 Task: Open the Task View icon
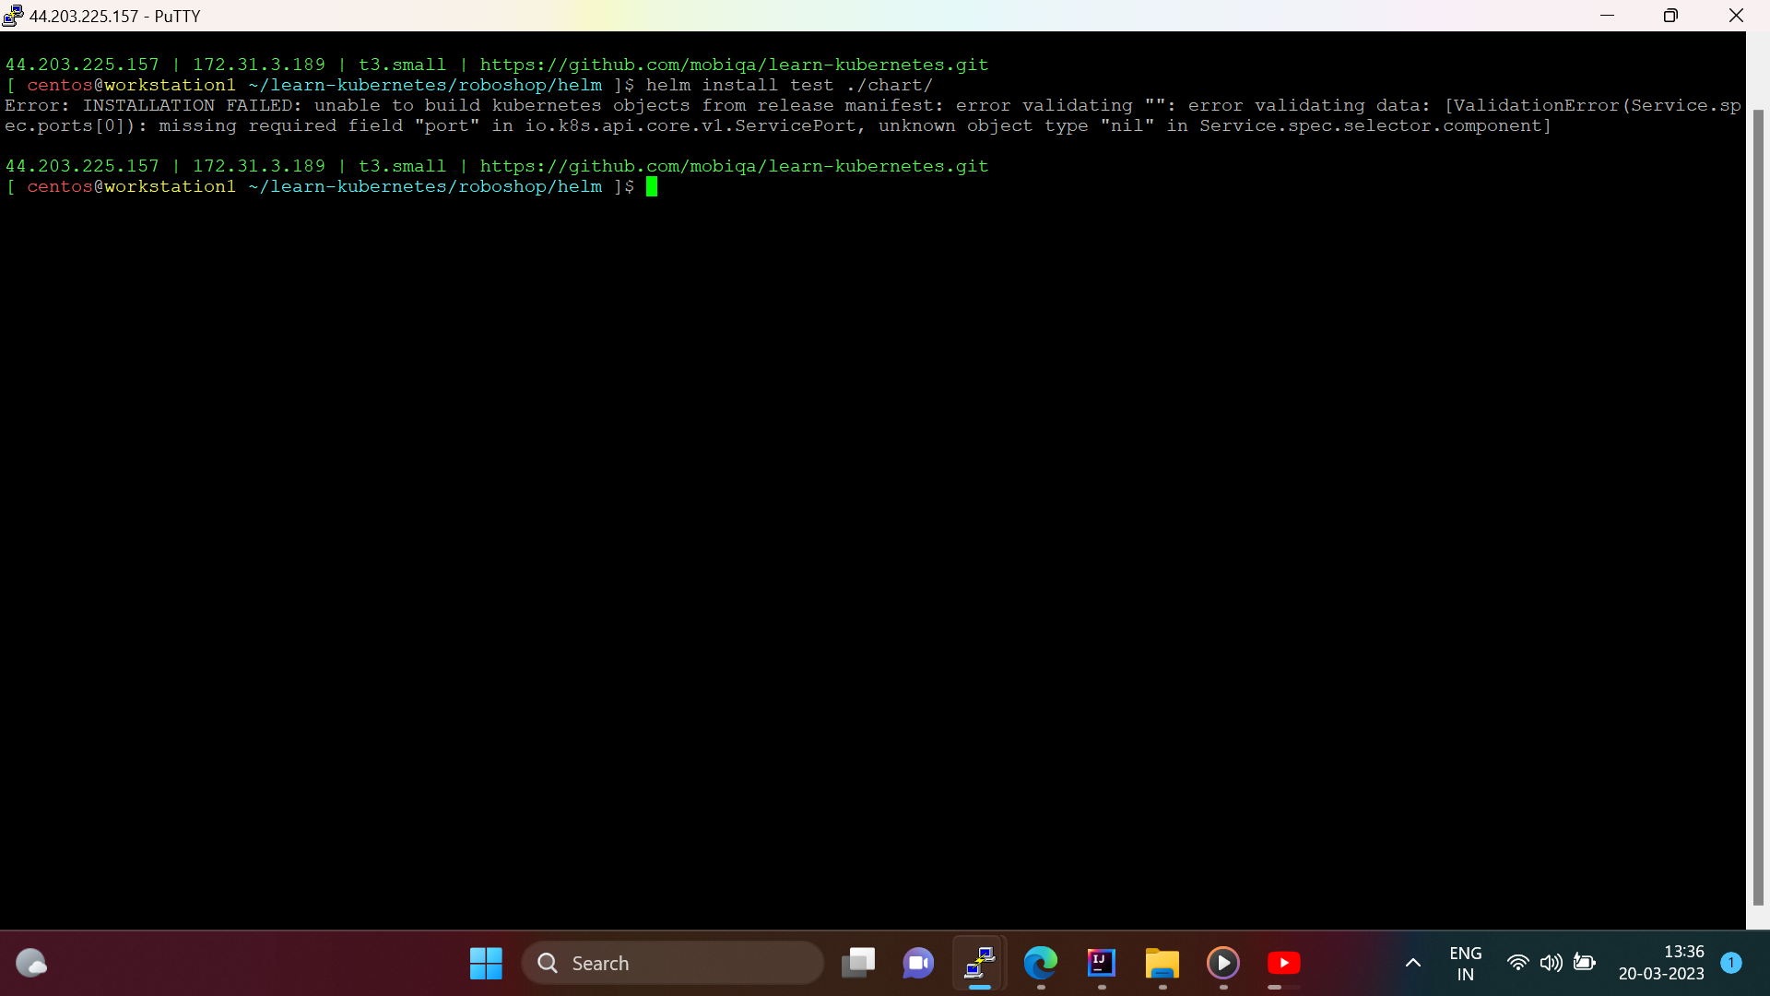click(x=858, y=963)
